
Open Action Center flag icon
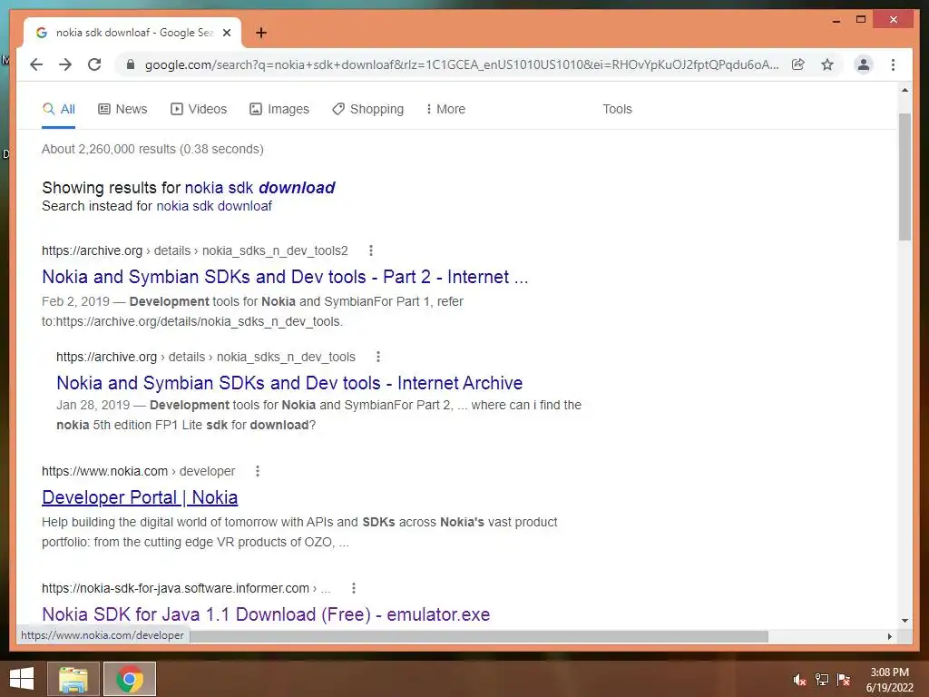point(844,680)
